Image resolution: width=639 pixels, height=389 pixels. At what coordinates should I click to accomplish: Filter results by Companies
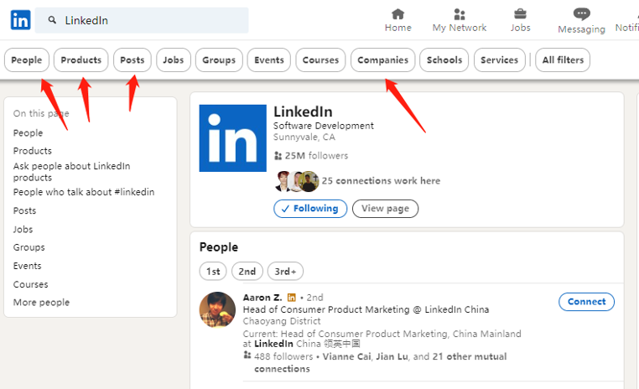pyautogui.click(x=382, y=60)
